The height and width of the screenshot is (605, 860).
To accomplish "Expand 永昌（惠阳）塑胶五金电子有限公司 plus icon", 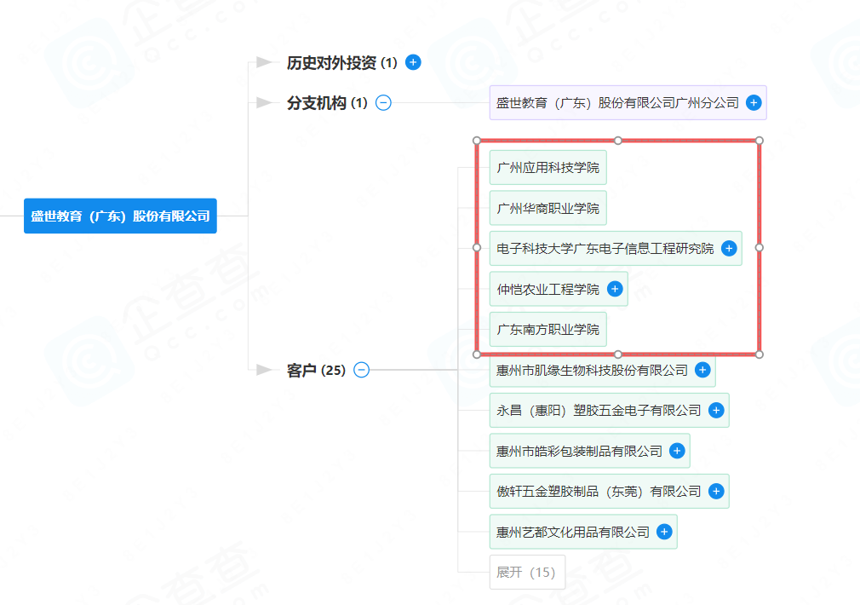I will [716, 410].
